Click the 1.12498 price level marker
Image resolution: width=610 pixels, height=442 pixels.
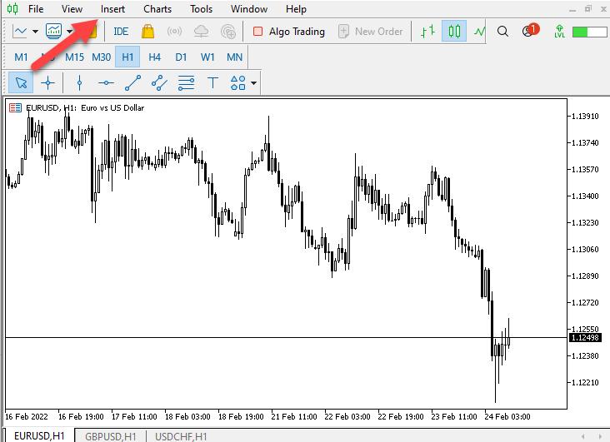coord(583,337)
